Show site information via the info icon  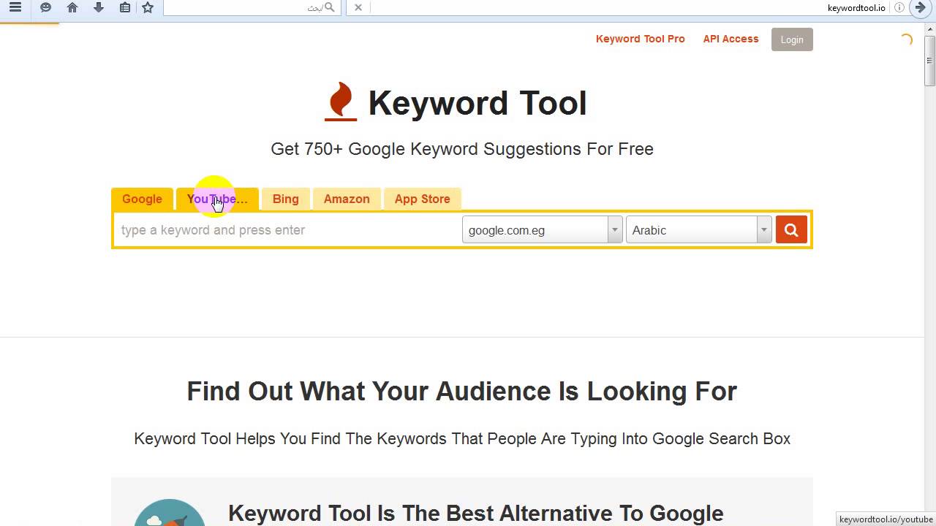[x=899, y=7]
